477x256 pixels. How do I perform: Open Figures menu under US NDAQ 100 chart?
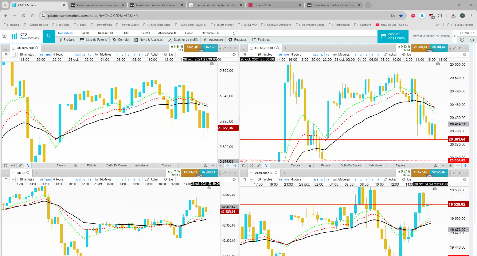(400, 165)
